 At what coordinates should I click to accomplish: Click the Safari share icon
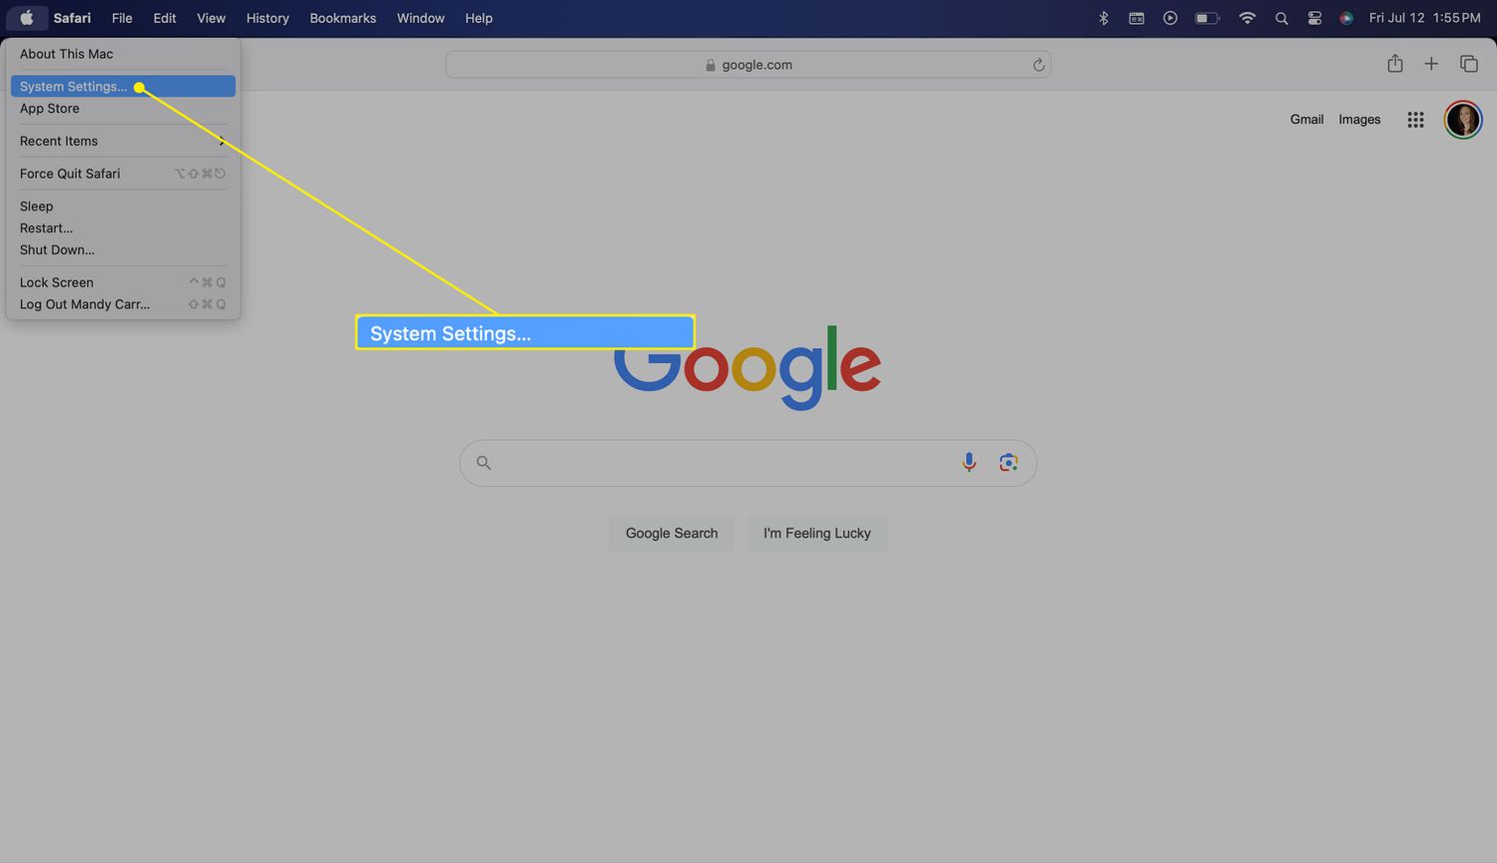(x=1395, y=64)
